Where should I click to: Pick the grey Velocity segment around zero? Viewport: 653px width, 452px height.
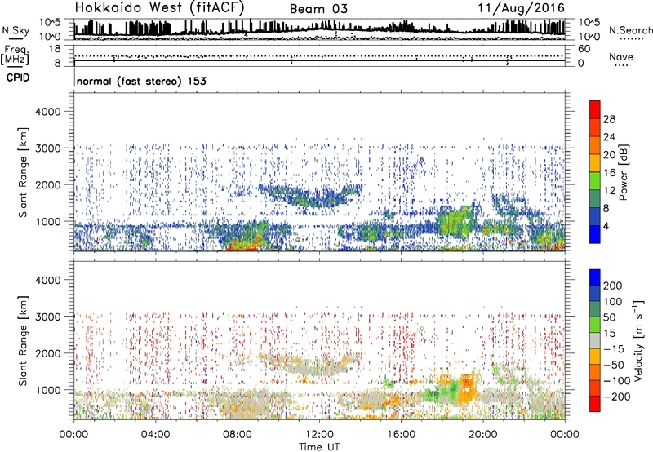595,340
